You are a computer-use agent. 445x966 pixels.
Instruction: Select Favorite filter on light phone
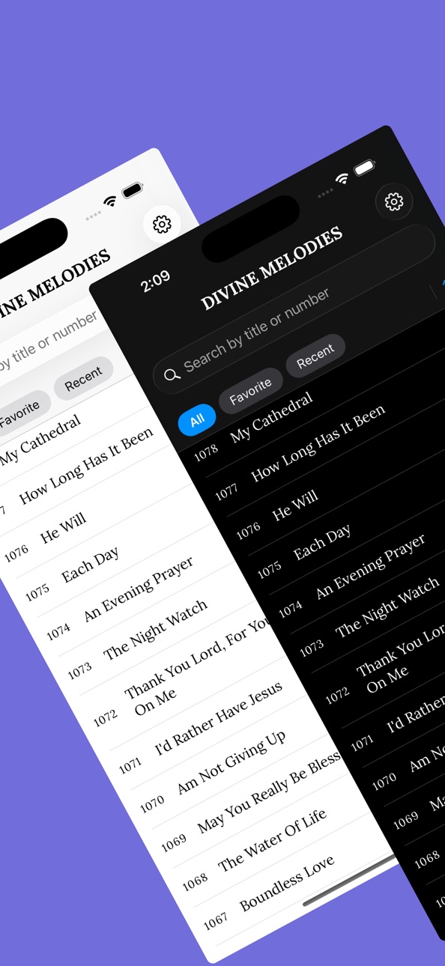click(20, 413)
